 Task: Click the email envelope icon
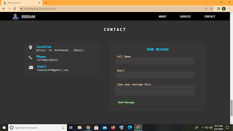click(31, 68)
